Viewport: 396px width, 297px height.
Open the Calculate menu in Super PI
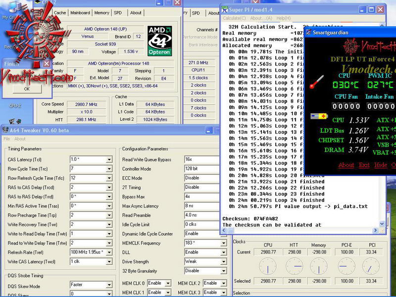(x=234, y=18)
